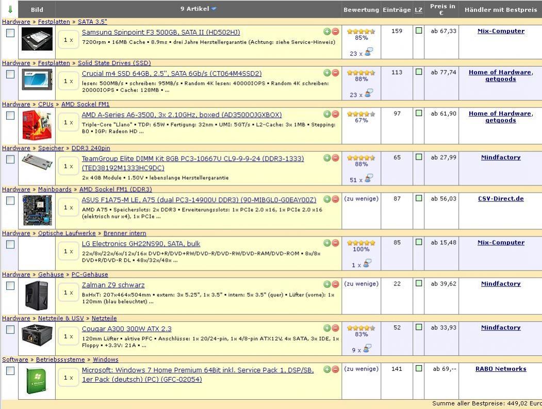Viewport: 542px width, 409px height.
Task: Select the LG GH22NS90 row checkbox
Action: (x=10, y=245)
